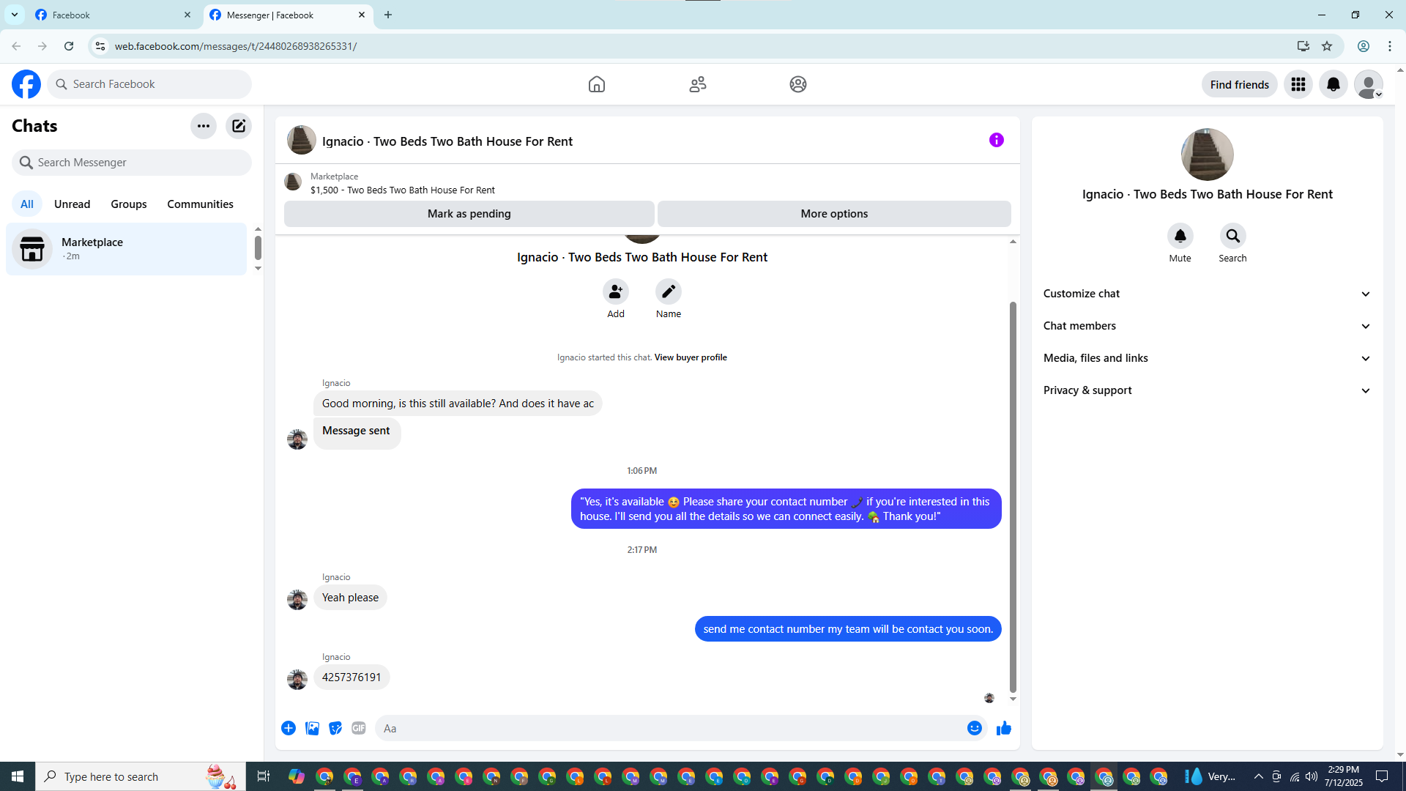This screenshot has height=791, width=1406.
Task: Expand the Customize chat section
Action: coord(1206,294)
